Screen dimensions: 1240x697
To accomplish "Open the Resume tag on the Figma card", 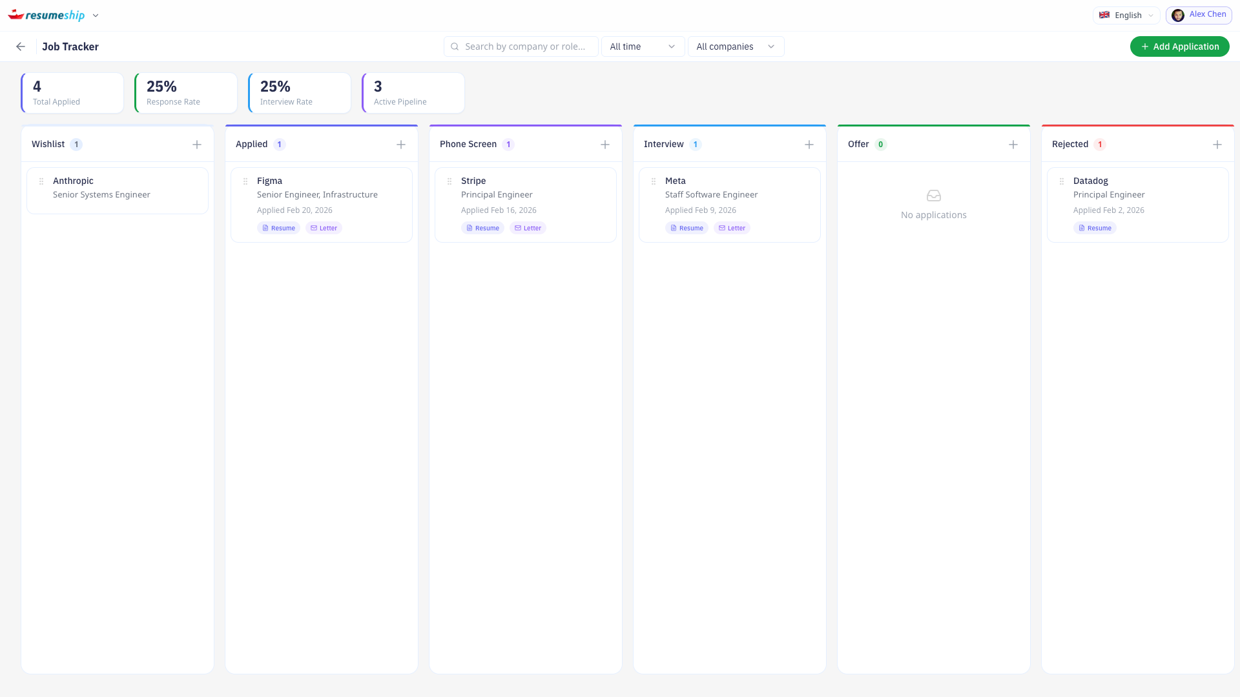I will click(x=278, y=228).
